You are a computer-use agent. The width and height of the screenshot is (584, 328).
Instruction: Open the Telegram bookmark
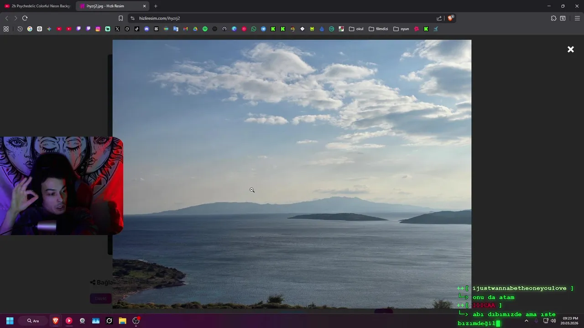(x=263, y=29)
